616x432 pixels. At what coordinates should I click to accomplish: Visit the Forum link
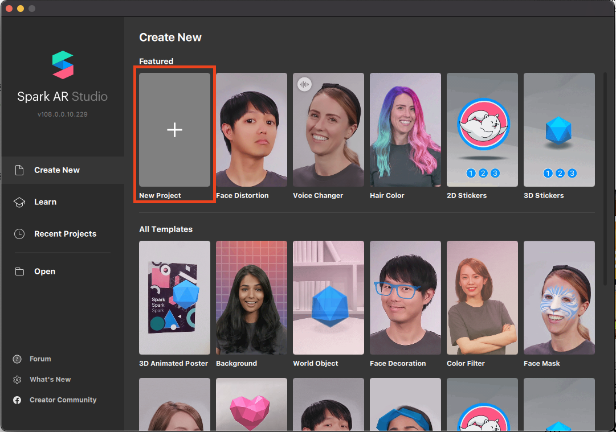pyautogui.click(x=40, y=359)
